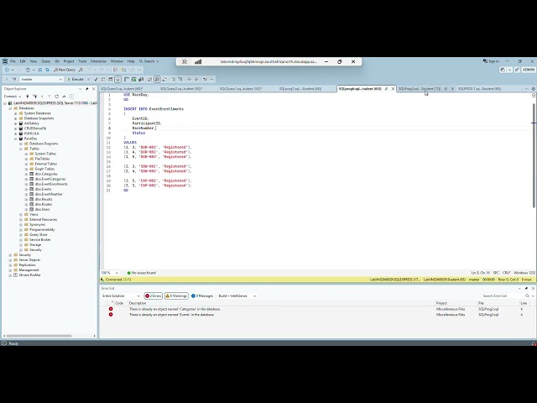The height and width of the screenshot is (403, 537).
Task: Switch to the SQLQuery3.sql tab
Action: coord(122,89)
